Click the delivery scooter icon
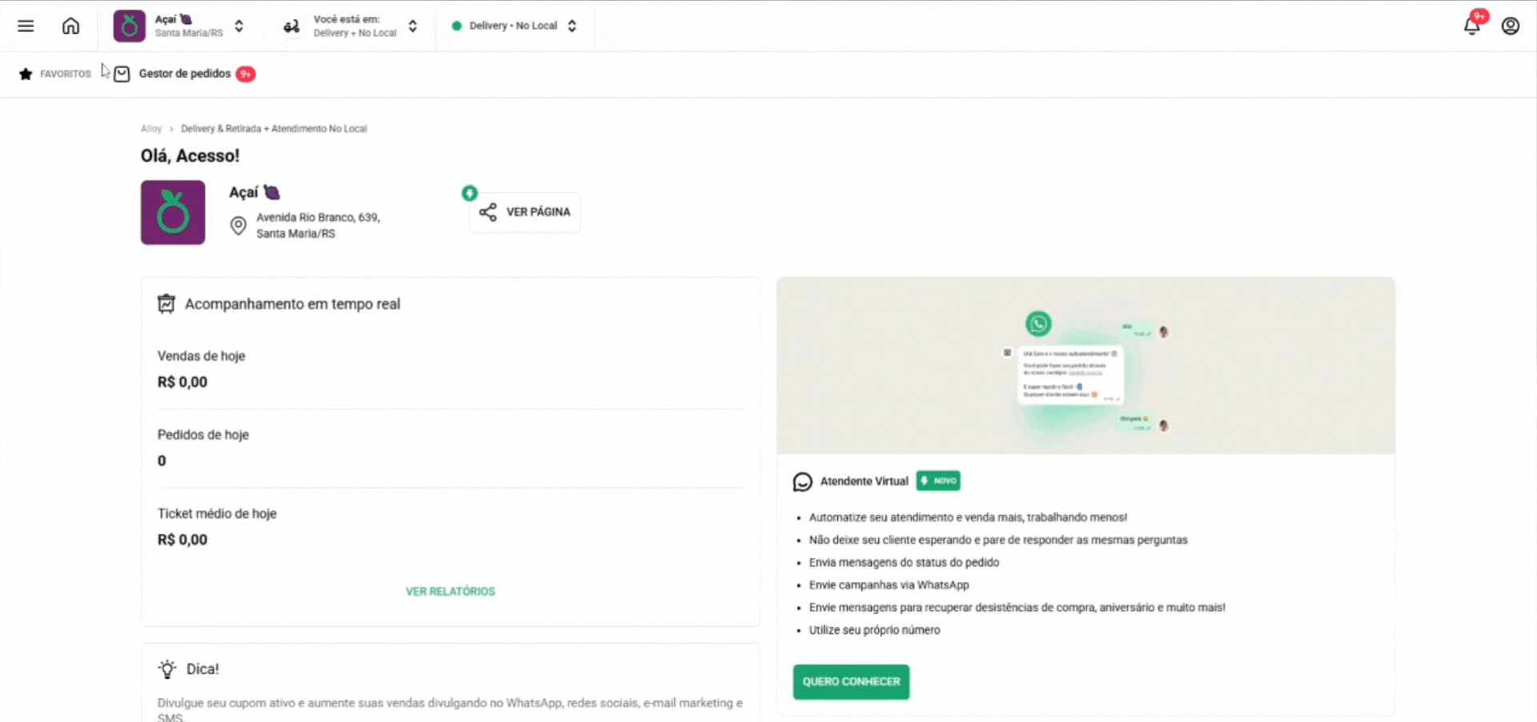This screenshot has height=722, width=1537. 291,26
